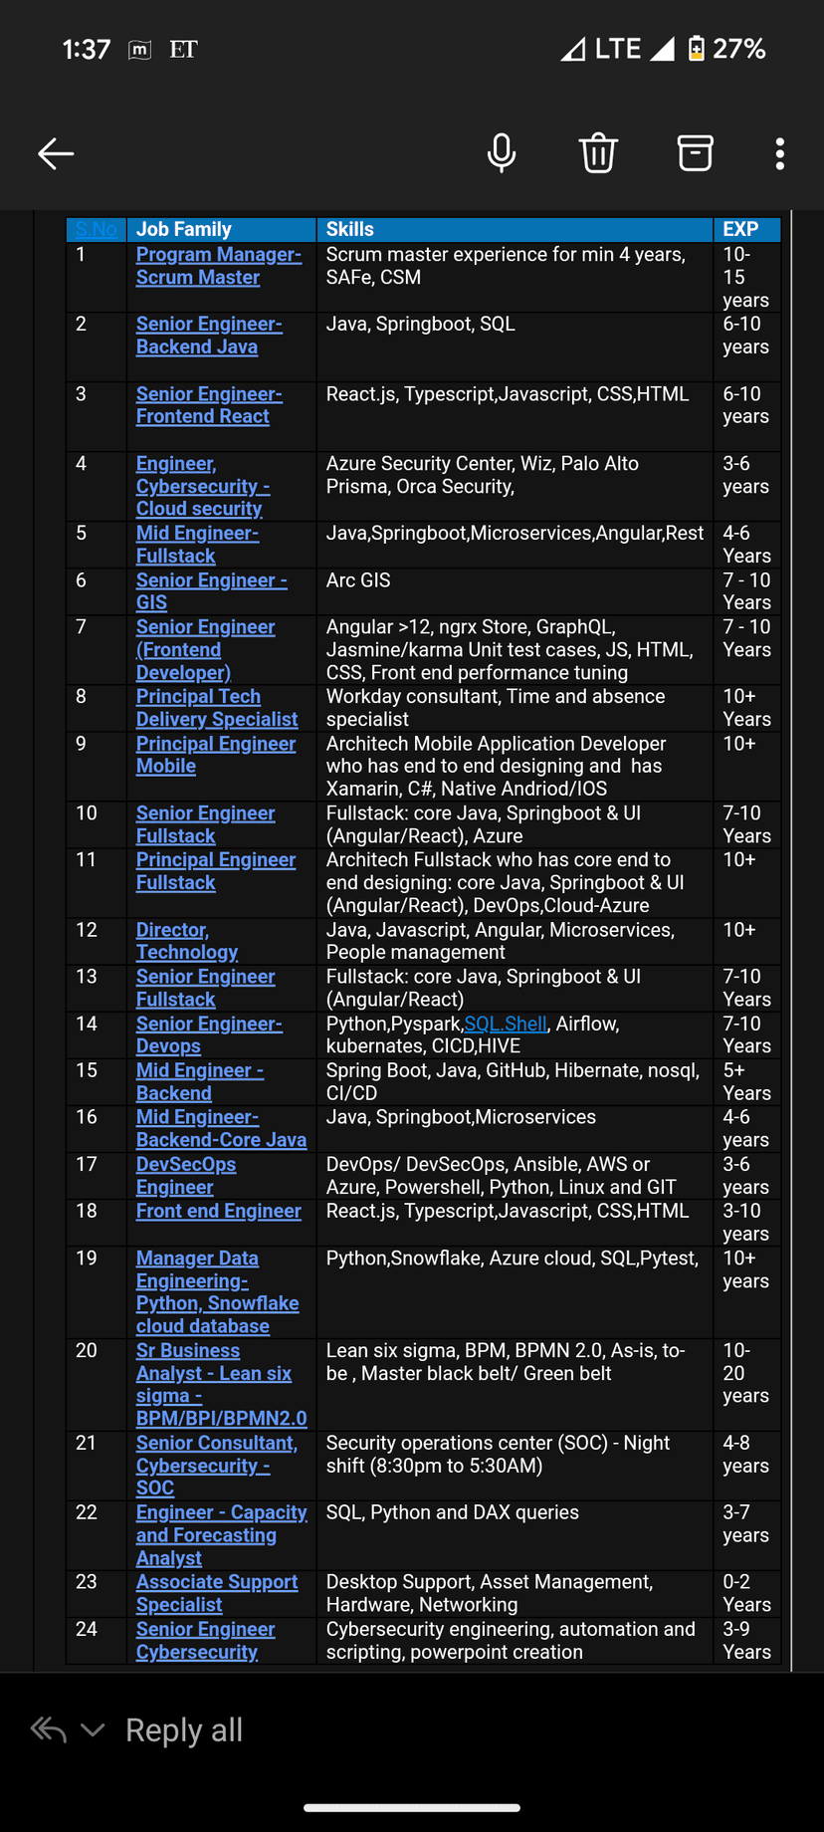Tap the microphone read-aloud icon

click(x=502, y=153)
